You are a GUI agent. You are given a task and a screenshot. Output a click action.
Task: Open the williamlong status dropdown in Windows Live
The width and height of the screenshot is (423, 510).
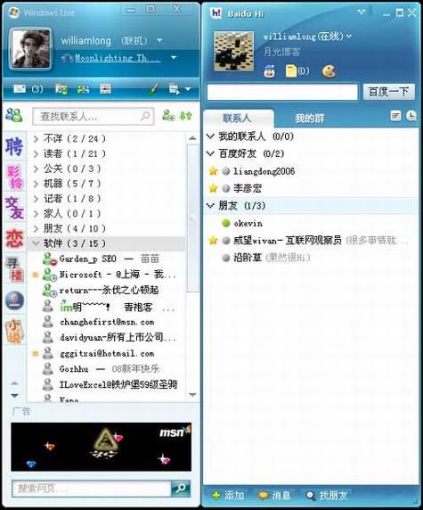pos(159,40)
